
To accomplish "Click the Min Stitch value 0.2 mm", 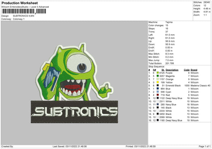I will 169,57.
